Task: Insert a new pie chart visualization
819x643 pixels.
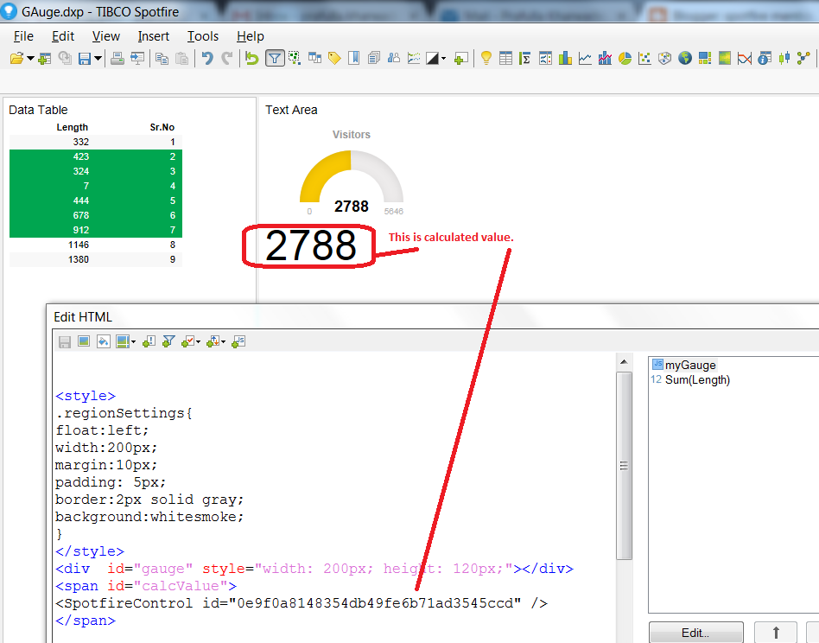Action: 623,58
